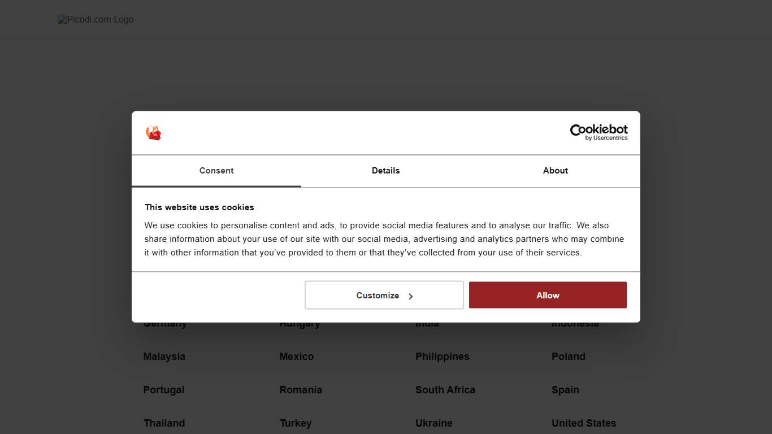Click the Indonesia link

575,323
